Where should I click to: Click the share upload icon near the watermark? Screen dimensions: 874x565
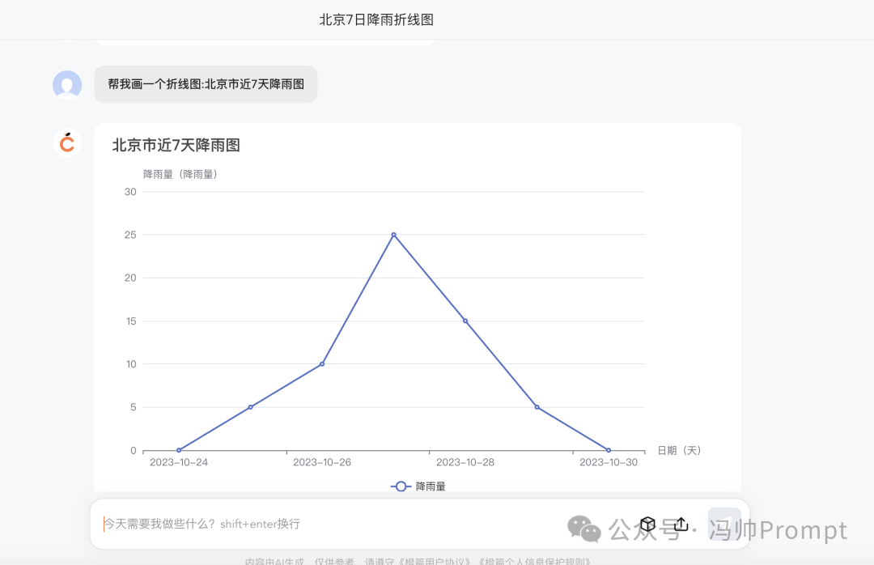(x=681, y=524)
